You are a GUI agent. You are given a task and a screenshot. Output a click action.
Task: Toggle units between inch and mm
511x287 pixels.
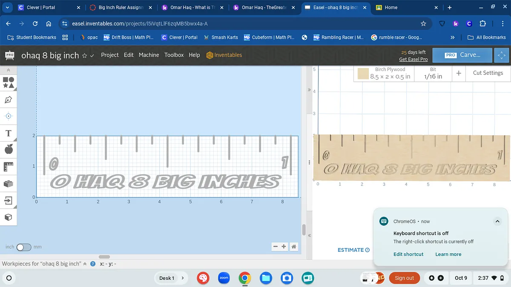[x=23, y=247]
